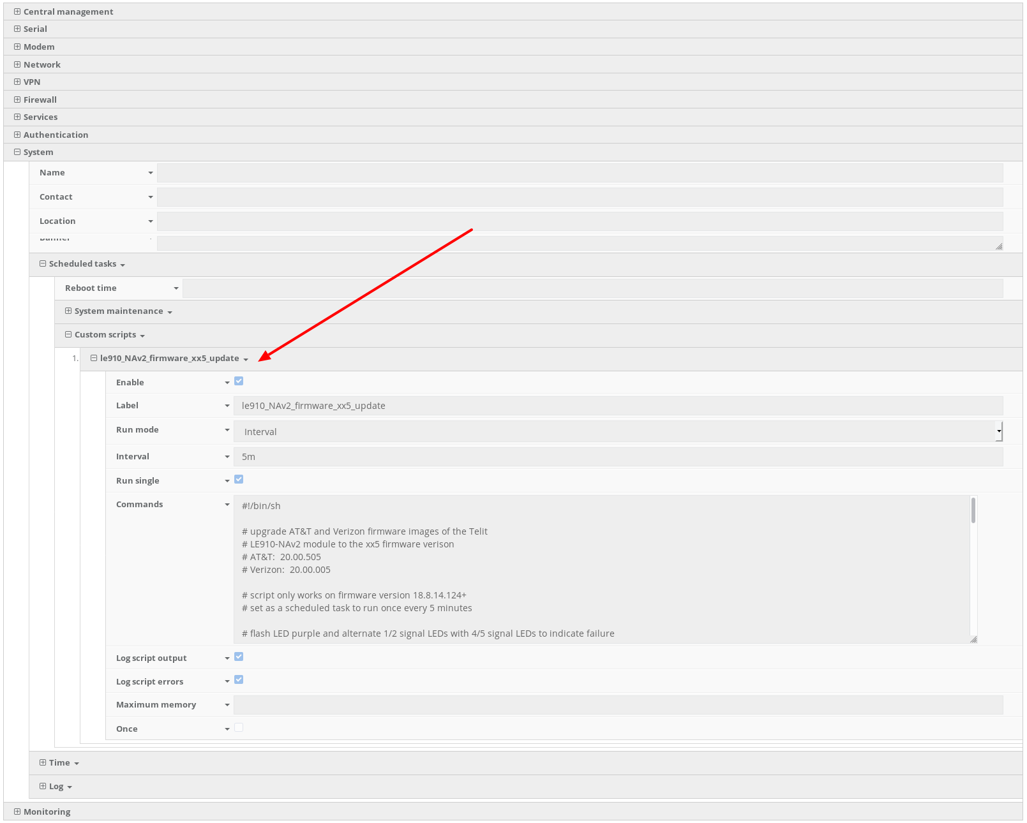The image size is (1027, 823).
Task: Open the Maximum memory dropdown arrow
Action: coord(227,704)
